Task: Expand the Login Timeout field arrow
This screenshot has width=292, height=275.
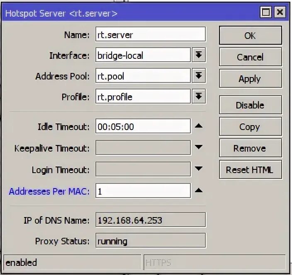Action: click(199, 169)
